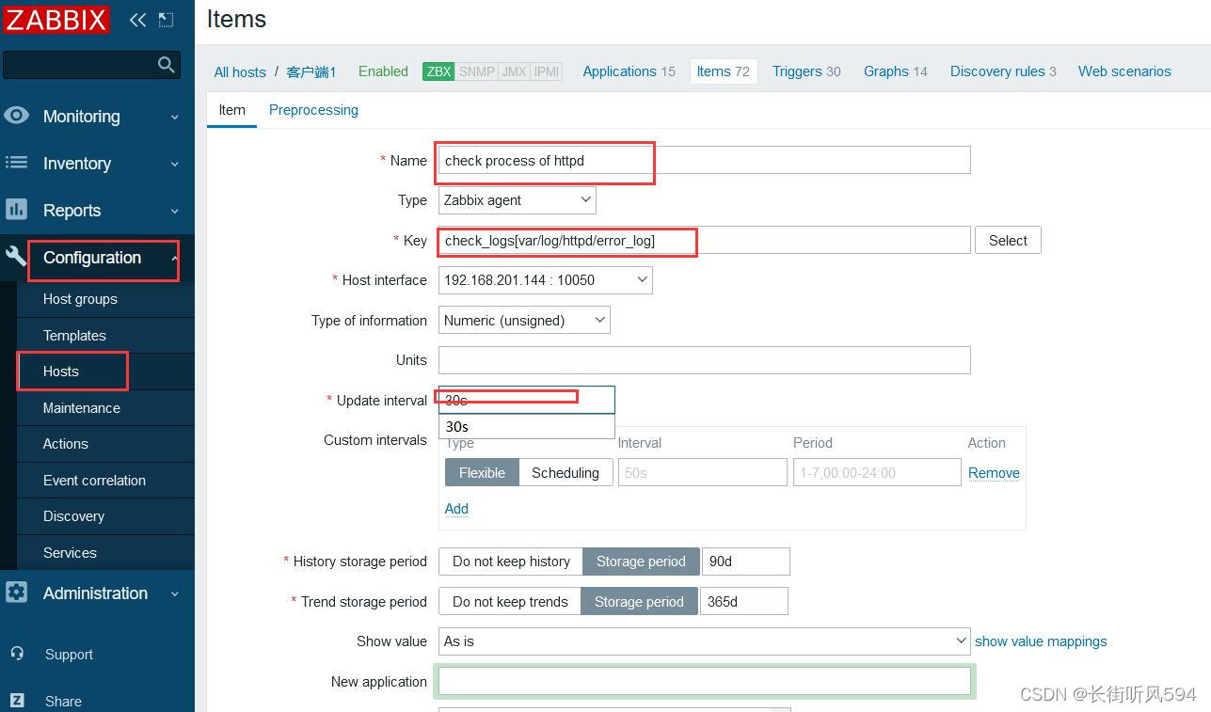Choose Do not keep trends
Image resolution: width=1211 pixels, height=712 pixels.
[510, 601]
